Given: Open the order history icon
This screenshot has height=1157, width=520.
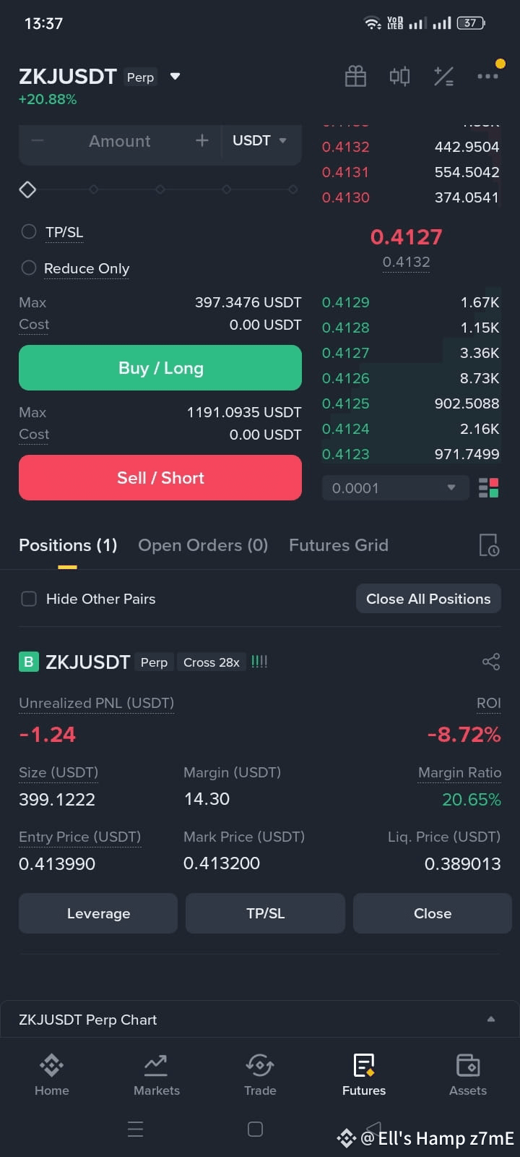Looking at the screenshot, I should pos(489,545).
